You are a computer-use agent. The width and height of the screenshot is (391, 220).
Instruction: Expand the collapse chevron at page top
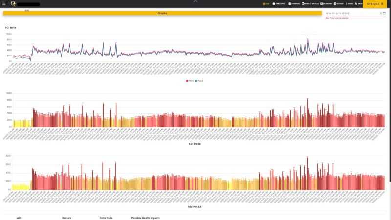(195, 1)
